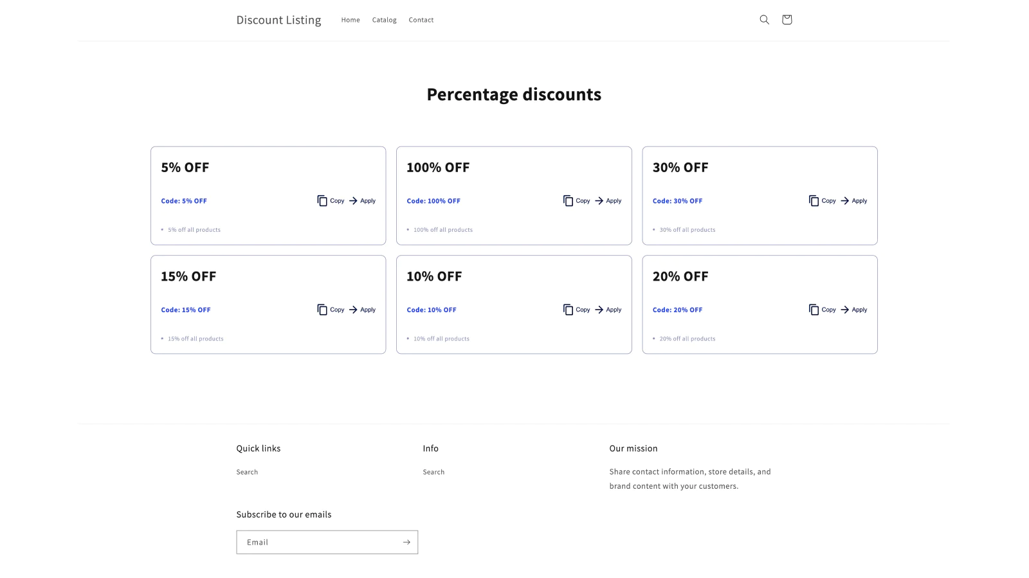Click Apply label on 20% OFF card
This screenshot has width=1029, height=578.
[859, 310]
